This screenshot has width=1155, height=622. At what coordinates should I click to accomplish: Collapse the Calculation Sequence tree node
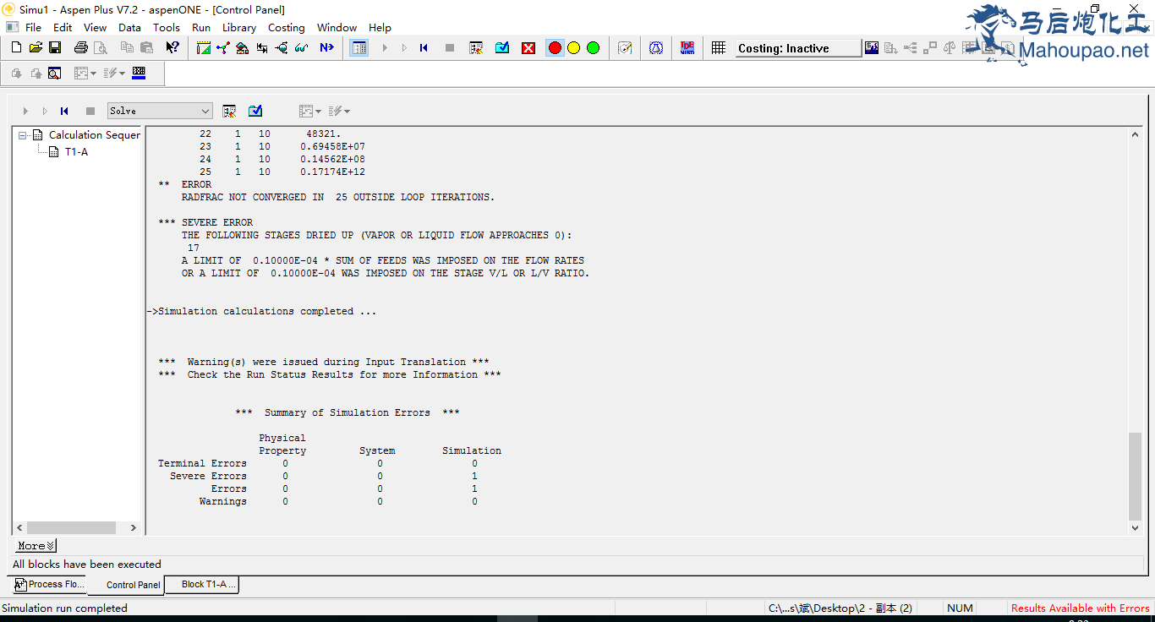tap(23, 135)
